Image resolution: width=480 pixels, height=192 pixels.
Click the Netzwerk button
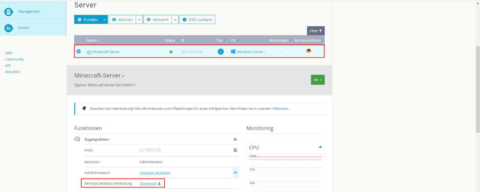pyautogui.click(x=158, y=20)
